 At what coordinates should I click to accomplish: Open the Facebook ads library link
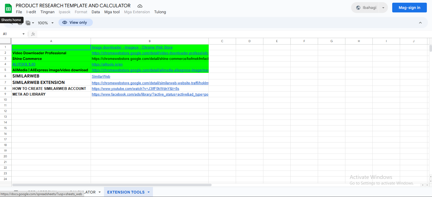click(x=150, y=94)
